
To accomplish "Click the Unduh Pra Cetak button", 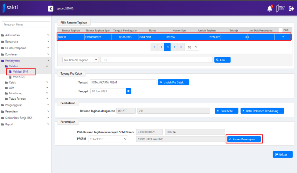I will pyautogui.click(x=173, y=82).
